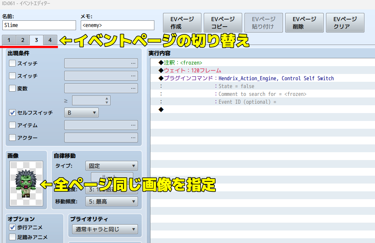The height and width of the screenshot is (243, 375).
Task: Open the 移動頻度 dropdown
Action: coord(111,202)
